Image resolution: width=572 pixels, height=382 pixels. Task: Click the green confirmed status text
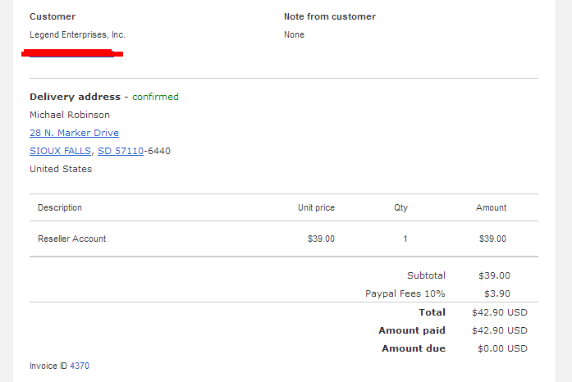click(155, 97)
